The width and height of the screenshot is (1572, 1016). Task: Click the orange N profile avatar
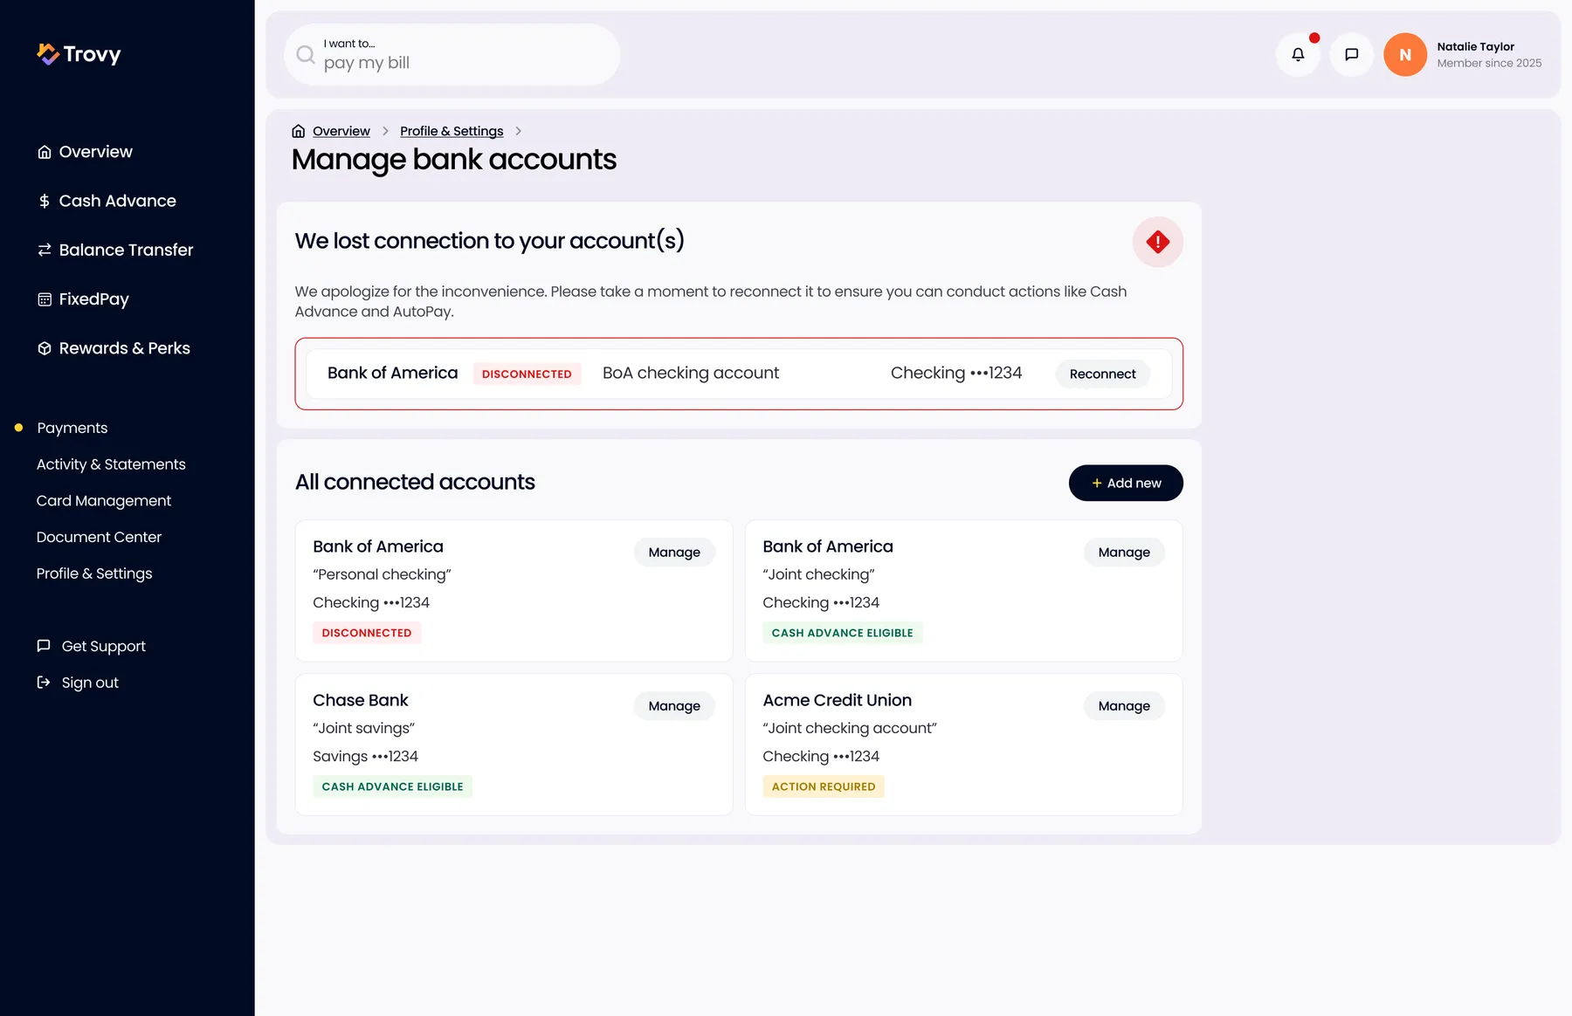point(1405,54)
